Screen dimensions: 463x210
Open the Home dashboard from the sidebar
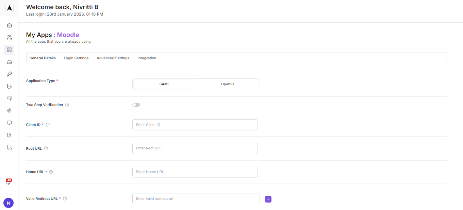tap(9, 25)
